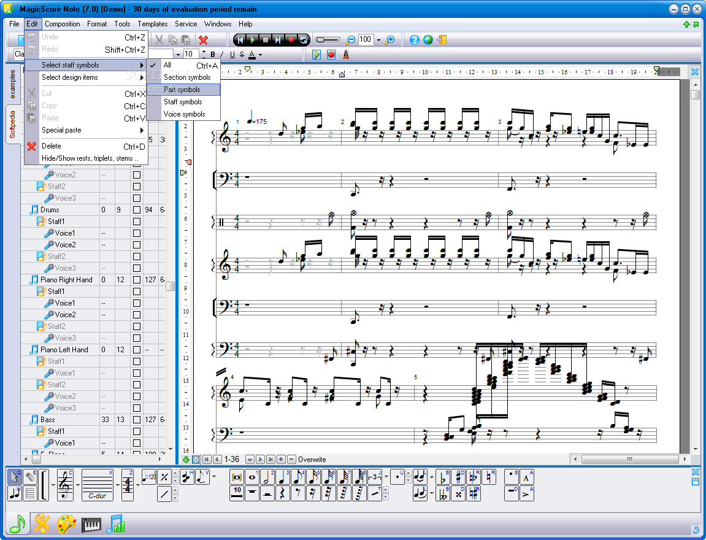This screenshot has width=706, height=540.
Task: Open the zoom percentage dropdown arrow
Action: 378,40
